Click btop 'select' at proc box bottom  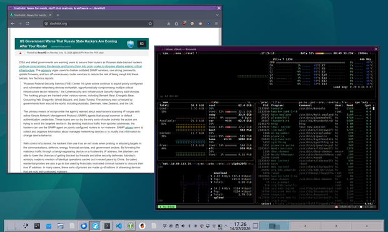(x=266, y=204)
